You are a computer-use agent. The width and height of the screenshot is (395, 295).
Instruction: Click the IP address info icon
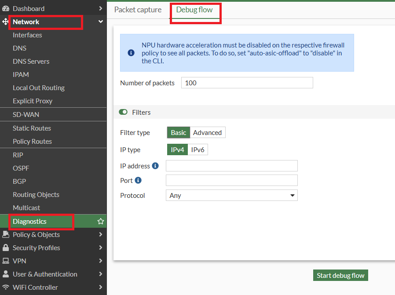[x=155, y=166]
